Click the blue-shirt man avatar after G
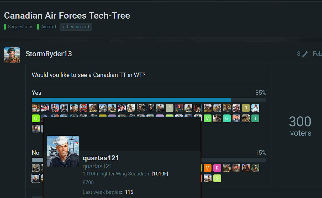322x198 pixels. pyautogui.click(x=236, y=118)
